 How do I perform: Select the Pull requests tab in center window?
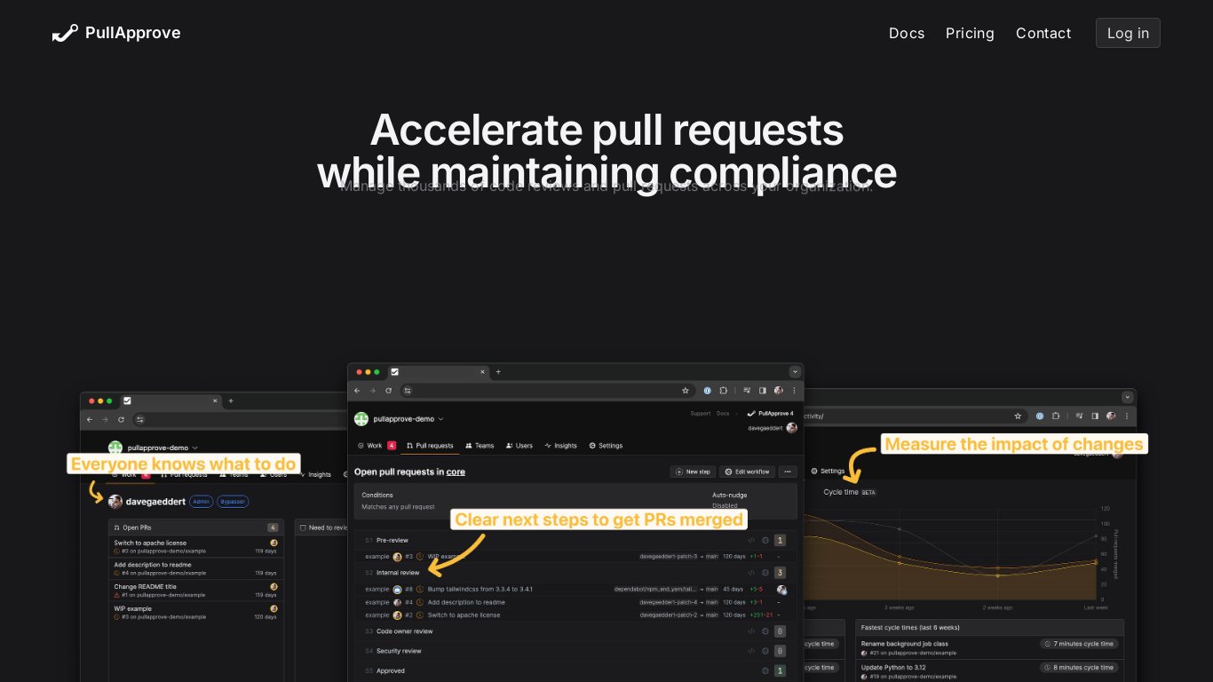(x=430, y=446)
